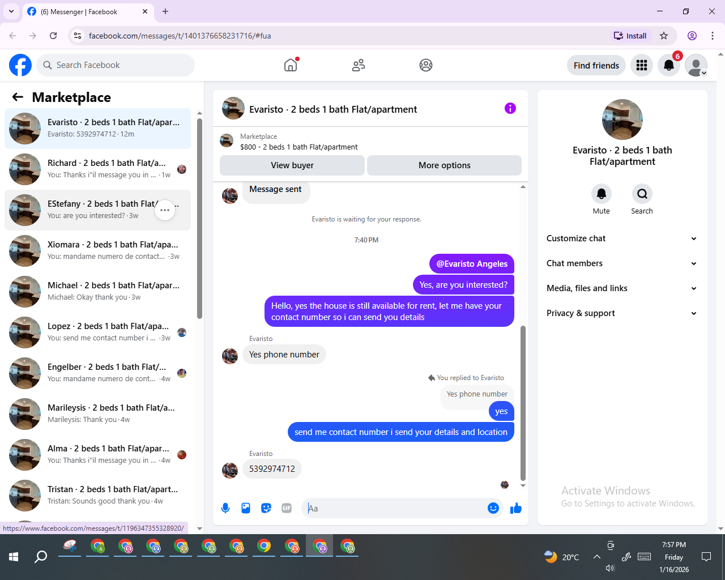Open Tristan chat in Marketplace list
This screenshot has height=580, width=725.
coord(97,496)
